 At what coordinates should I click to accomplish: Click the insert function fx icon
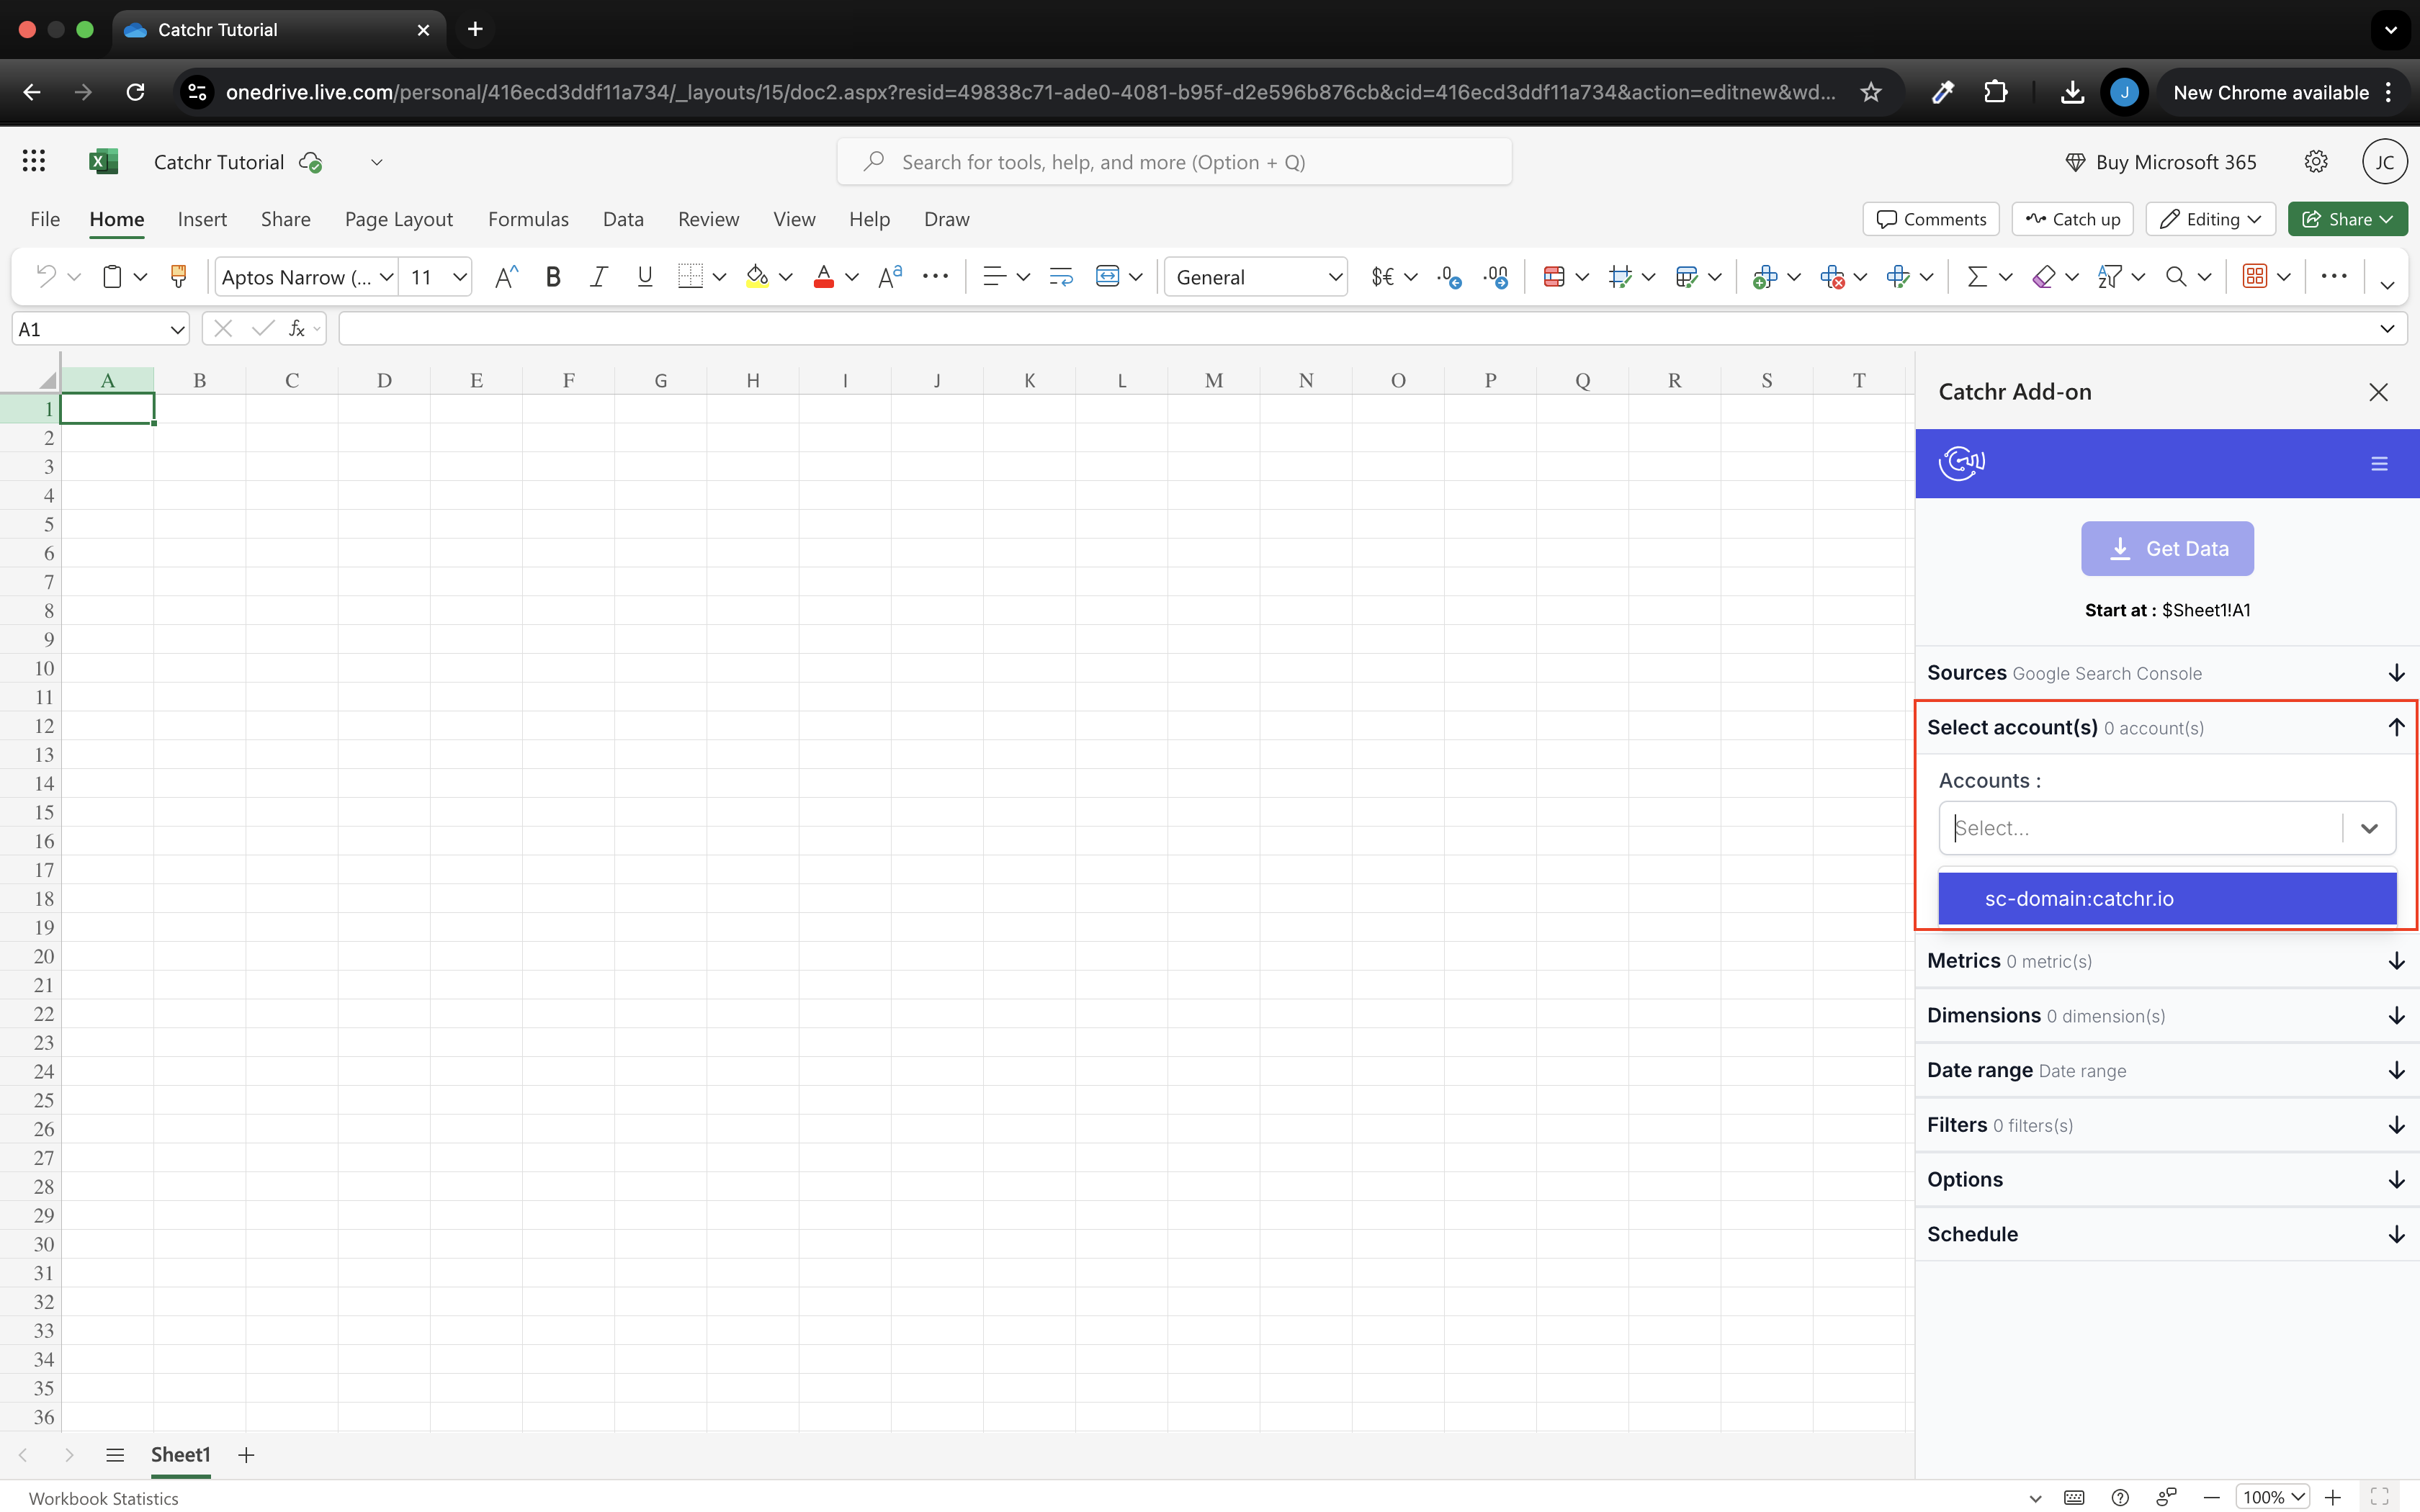[x=297, y=329]
